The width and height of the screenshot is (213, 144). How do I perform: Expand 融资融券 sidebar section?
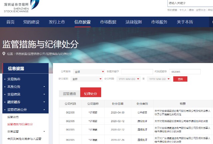pyautogui.click(x=25, y=102)
